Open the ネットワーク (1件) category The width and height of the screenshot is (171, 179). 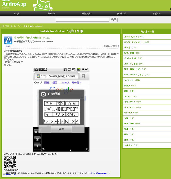point(147,107)
